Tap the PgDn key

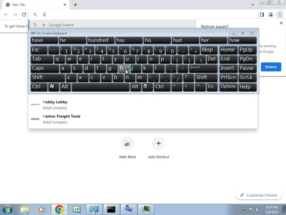247,60
